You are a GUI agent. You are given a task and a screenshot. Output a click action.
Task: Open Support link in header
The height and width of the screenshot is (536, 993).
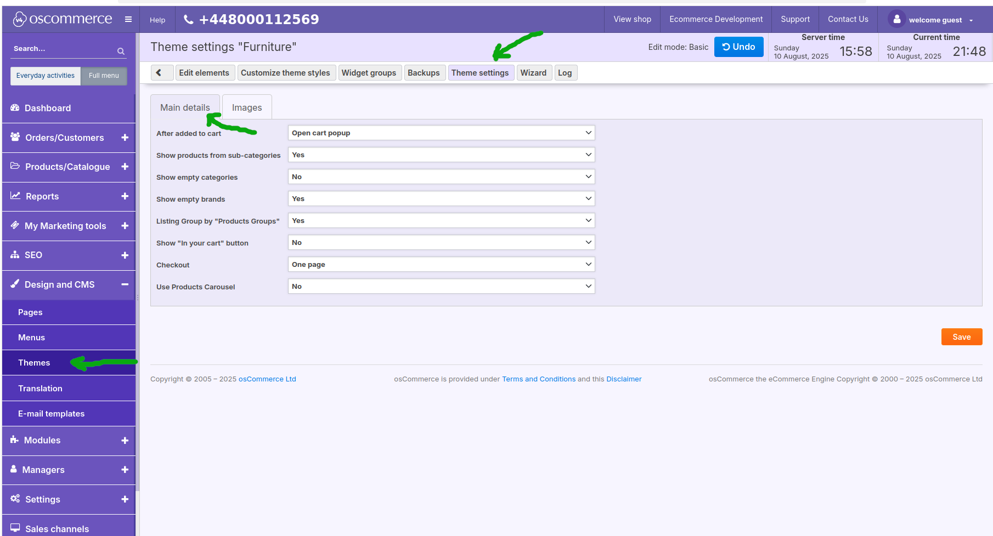click(795, 19)
